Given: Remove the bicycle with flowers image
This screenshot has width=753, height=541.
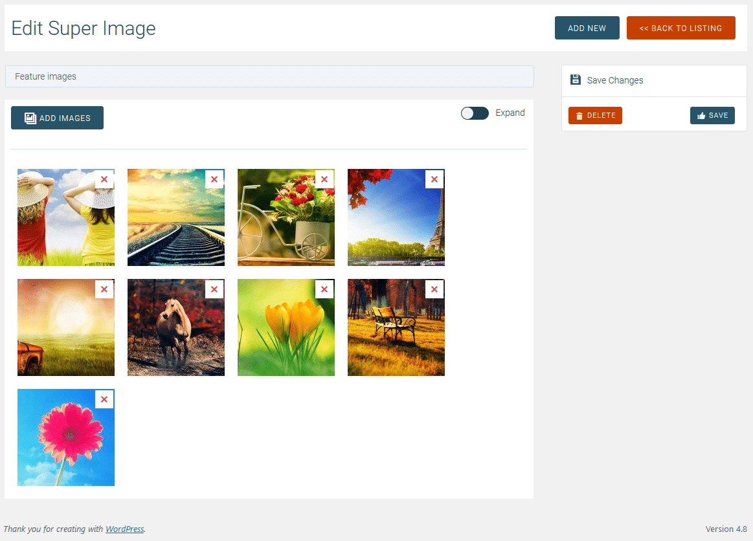Looking at the screenshot, I should click(324, 179).
